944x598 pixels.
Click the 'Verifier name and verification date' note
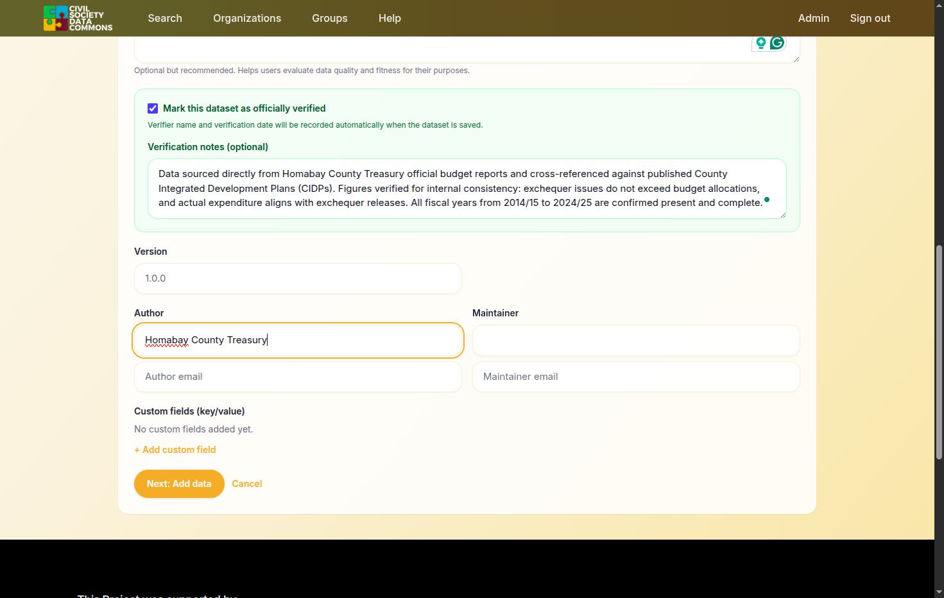[315, 125]
